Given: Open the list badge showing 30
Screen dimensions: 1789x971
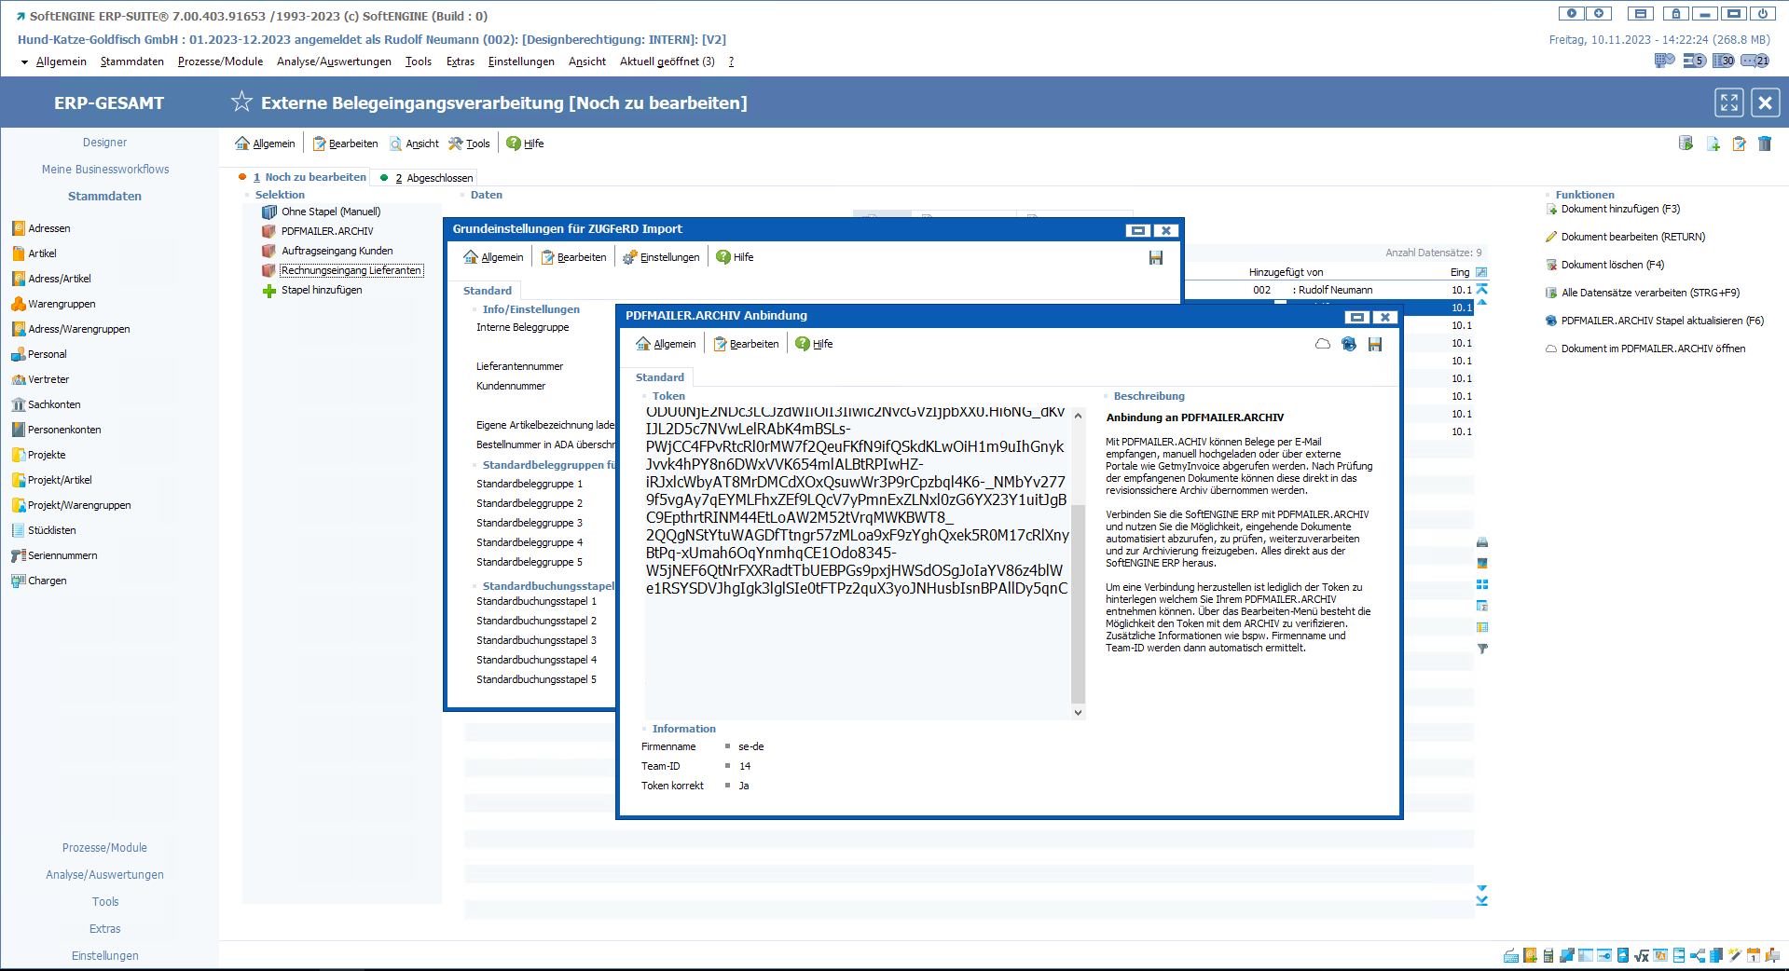Looking at the screenshot, I should 1724,61.
